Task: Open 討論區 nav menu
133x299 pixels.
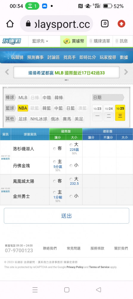Action: (53, 57)
